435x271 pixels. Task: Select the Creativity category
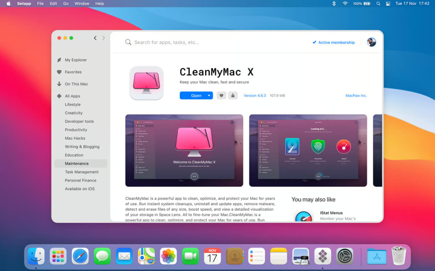point(74,113)
